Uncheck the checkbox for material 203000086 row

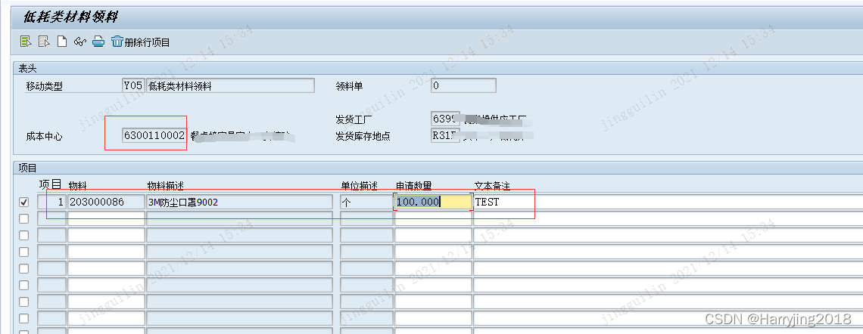23,203
